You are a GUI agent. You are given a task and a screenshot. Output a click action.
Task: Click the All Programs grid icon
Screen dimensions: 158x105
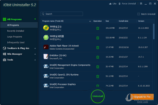4,19
